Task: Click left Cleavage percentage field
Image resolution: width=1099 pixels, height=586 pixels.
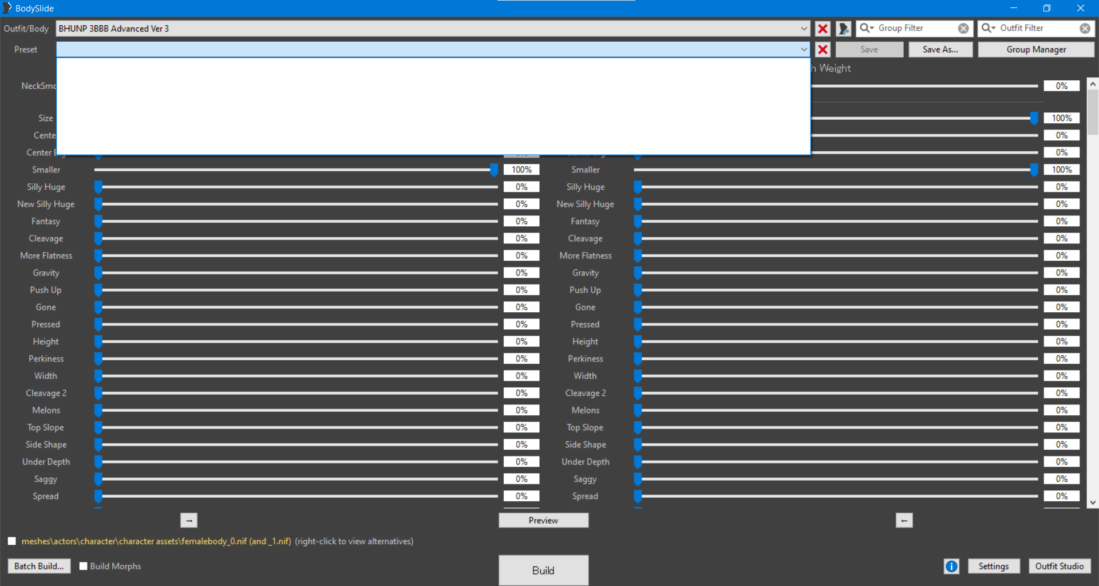Action: (521, 238)
